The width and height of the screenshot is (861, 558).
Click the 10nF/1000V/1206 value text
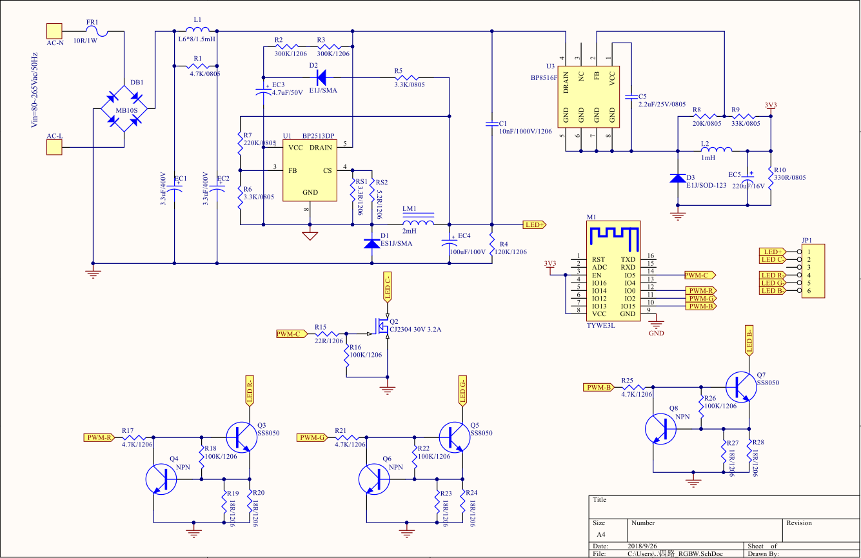[525, 131]
